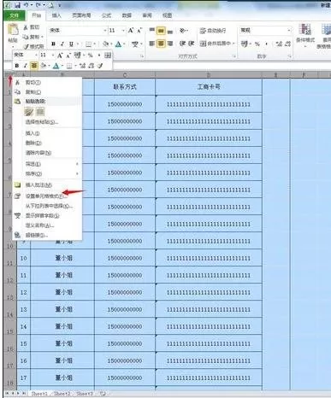
Task: Click the ribbon Copy (复制) button
Action: (32, 37)
